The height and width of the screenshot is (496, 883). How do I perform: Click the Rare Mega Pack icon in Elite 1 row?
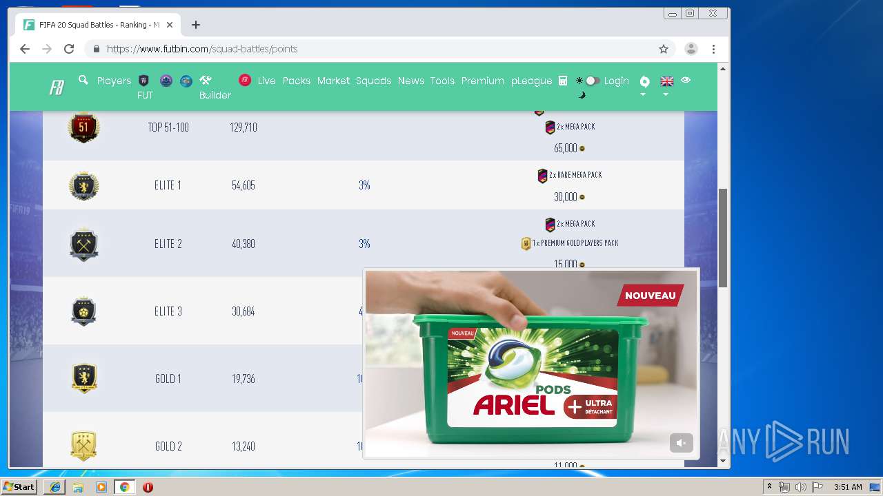coord(542,176)
